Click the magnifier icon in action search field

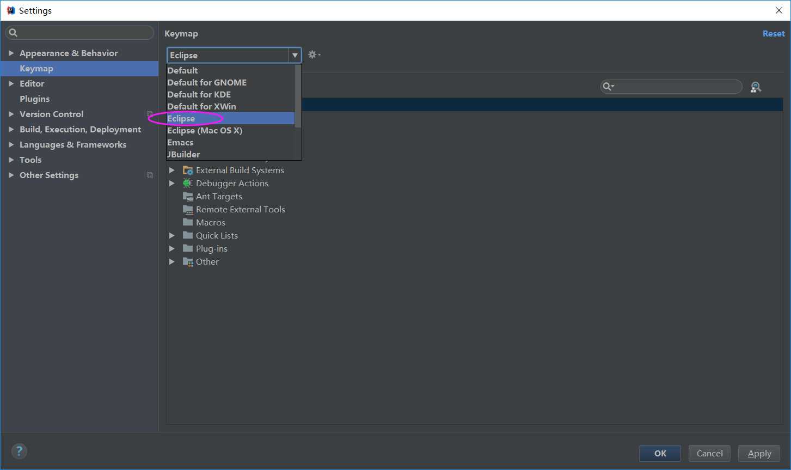tap(608, 87)
